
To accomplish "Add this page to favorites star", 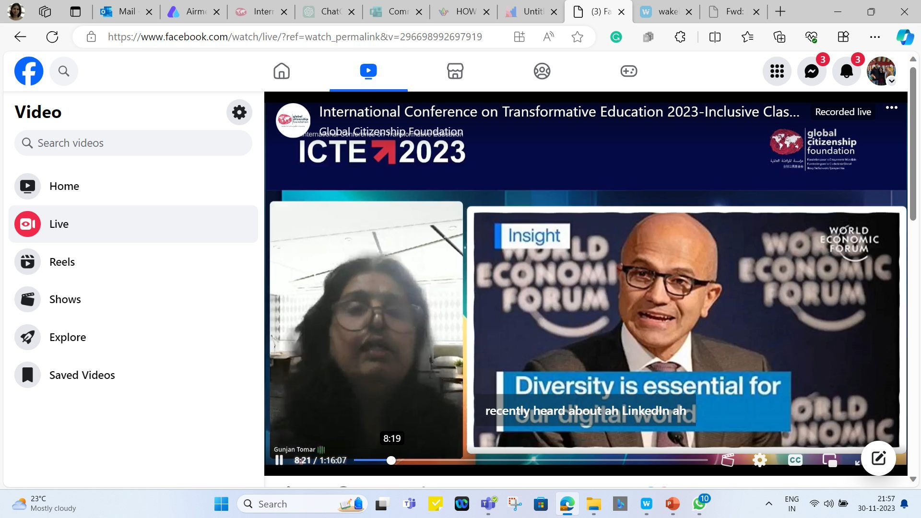I will coord(578,37).
